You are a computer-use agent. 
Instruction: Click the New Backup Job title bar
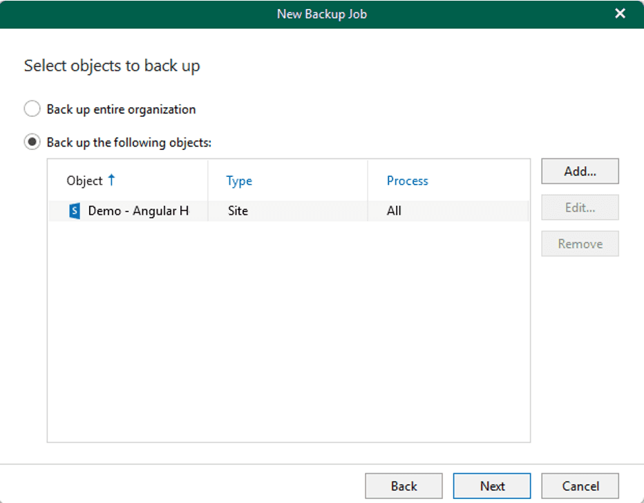[x=322, y=13]
